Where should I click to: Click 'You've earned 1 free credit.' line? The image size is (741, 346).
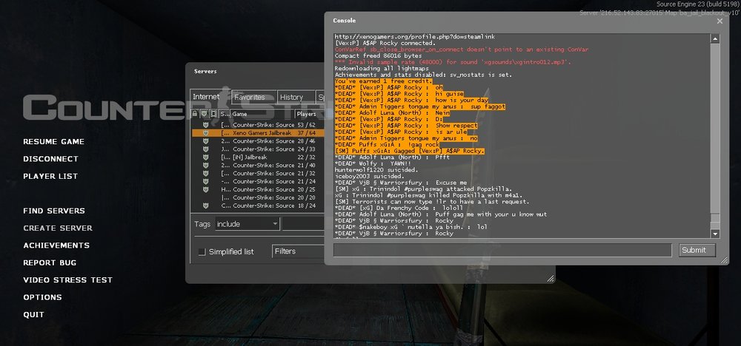click(x=383, y=81)
